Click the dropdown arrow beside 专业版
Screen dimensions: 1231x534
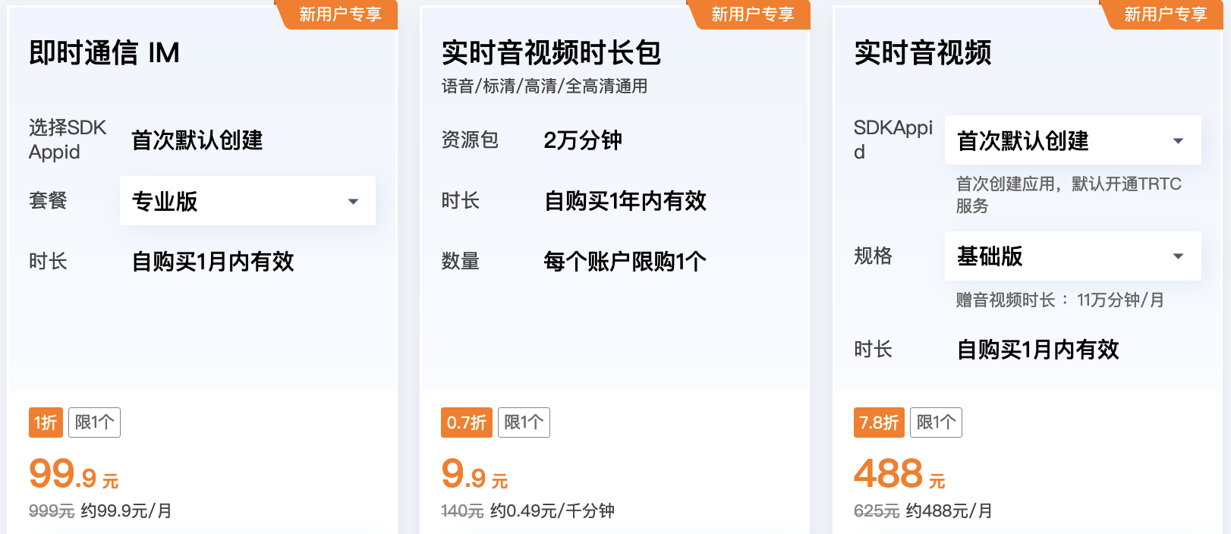[x=352, y=201]
